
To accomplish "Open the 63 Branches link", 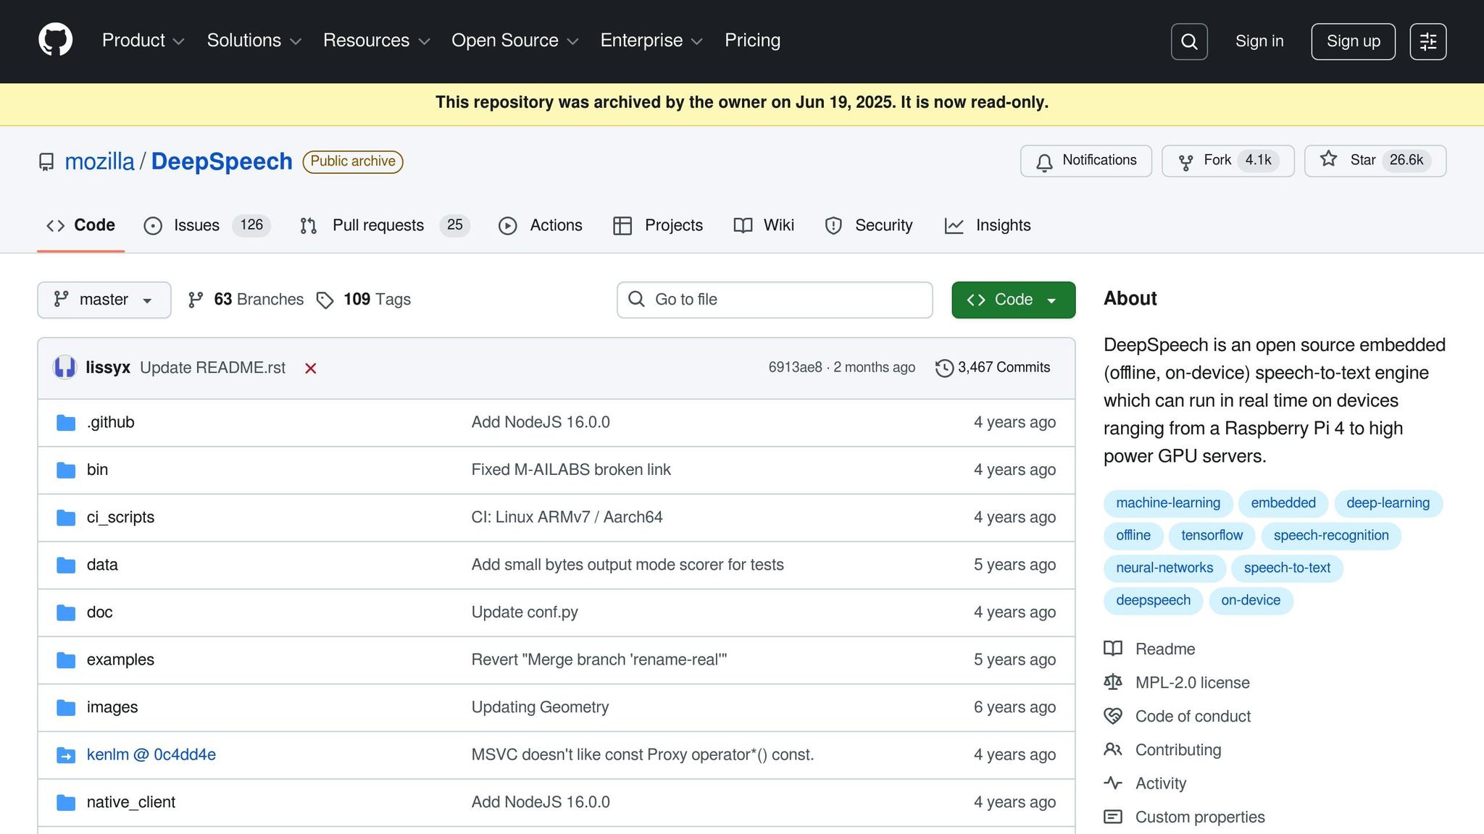I will (x=246, y=300).
